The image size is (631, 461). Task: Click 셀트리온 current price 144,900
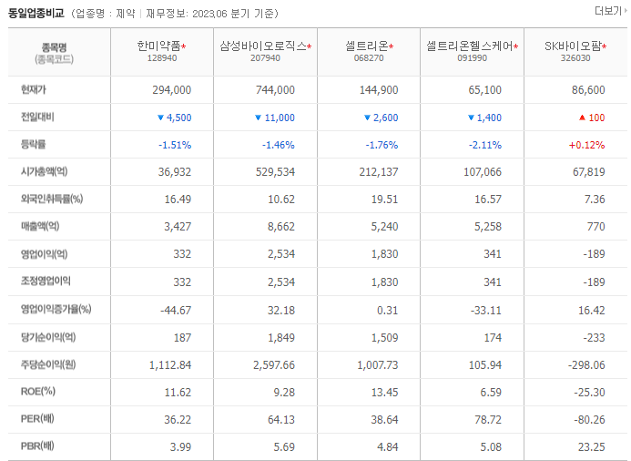coord(379,90)
